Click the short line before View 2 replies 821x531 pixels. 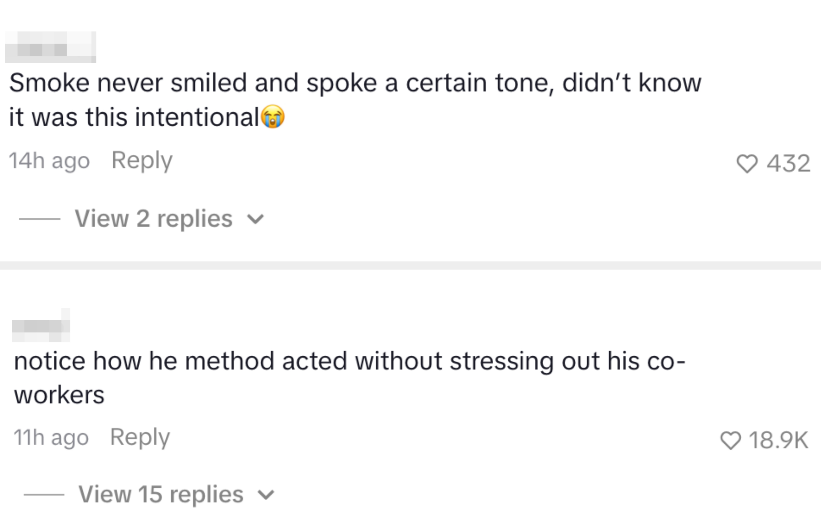click(40, 219)
